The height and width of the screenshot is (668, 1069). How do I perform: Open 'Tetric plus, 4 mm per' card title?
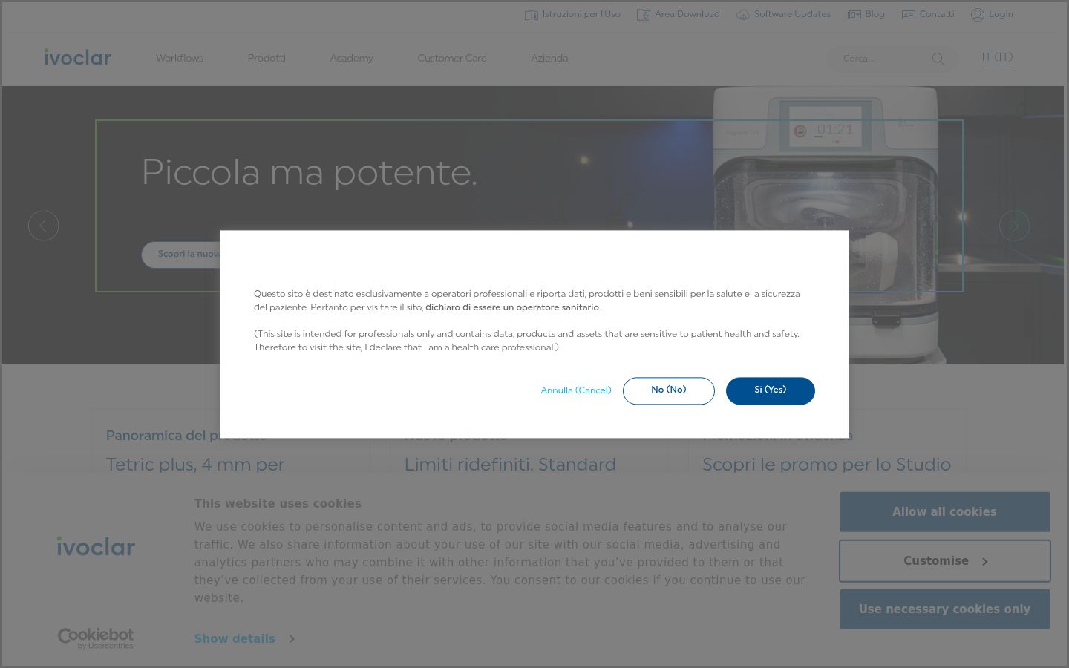pos(195,465)
